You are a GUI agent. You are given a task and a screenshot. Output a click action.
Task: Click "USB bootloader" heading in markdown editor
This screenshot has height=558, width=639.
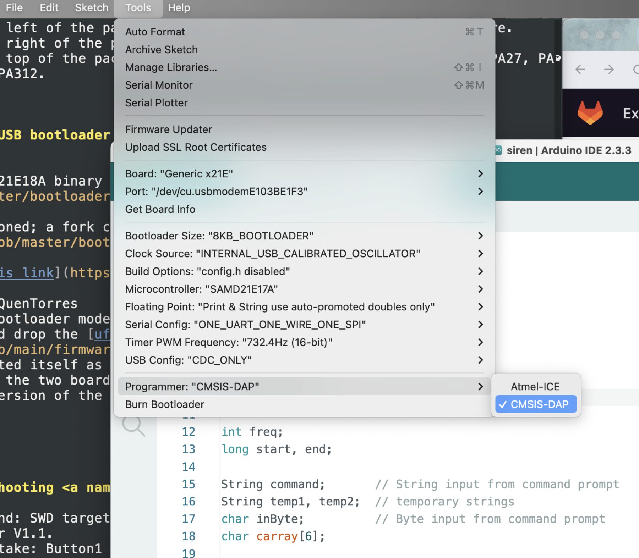tap(55, 135)
